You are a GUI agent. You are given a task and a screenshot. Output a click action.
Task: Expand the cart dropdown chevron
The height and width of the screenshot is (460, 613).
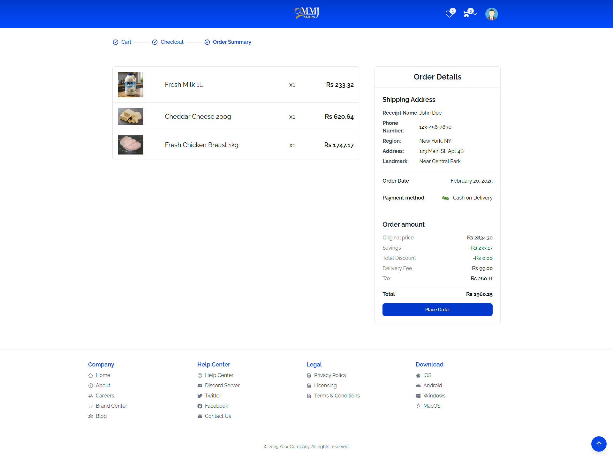(475, 14)
